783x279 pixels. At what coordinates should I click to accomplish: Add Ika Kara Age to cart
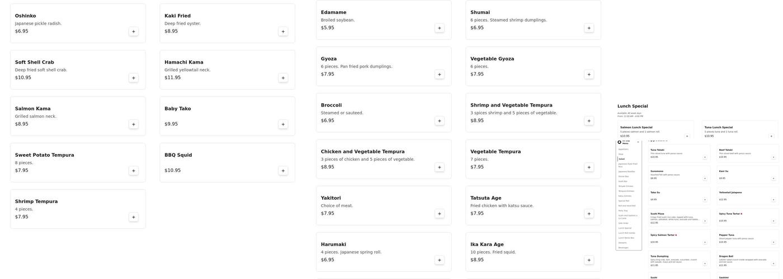tap(589, 260)
